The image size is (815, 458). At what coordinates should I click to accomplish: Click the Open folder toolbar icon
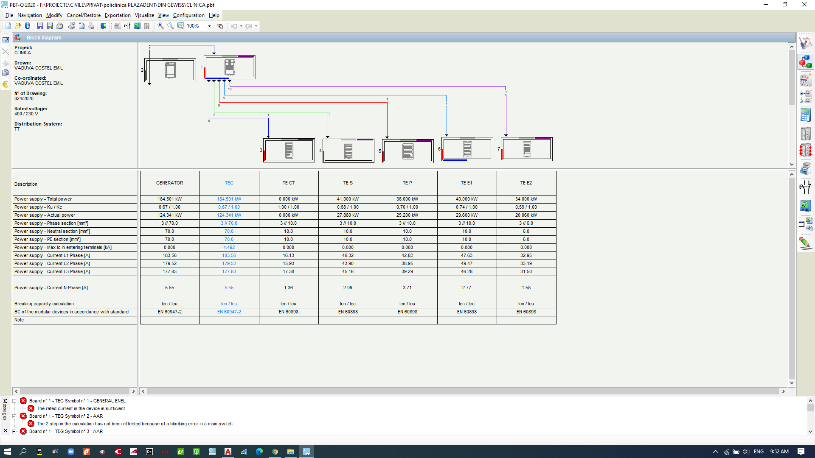(18, 26)
